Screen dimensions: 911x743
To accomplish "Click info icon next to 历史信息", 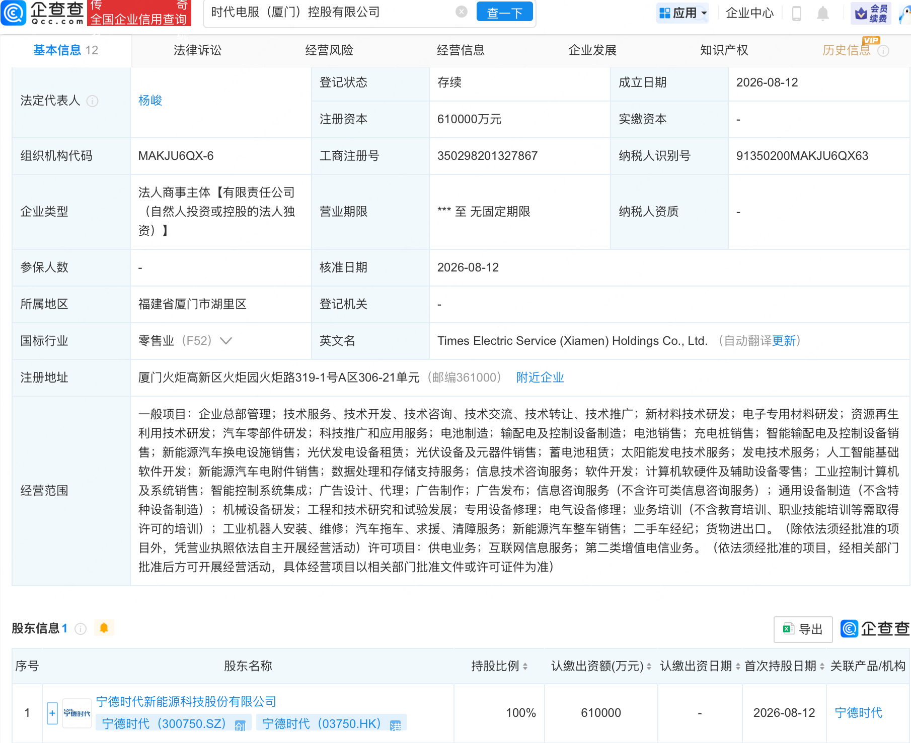I will [883, 51].
